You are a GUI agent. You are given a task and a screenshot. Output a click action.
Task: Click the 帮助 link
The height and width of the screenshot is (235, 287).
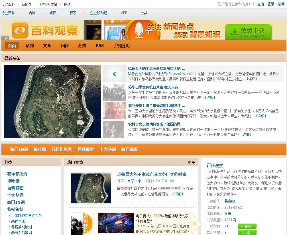coord(281,4)
